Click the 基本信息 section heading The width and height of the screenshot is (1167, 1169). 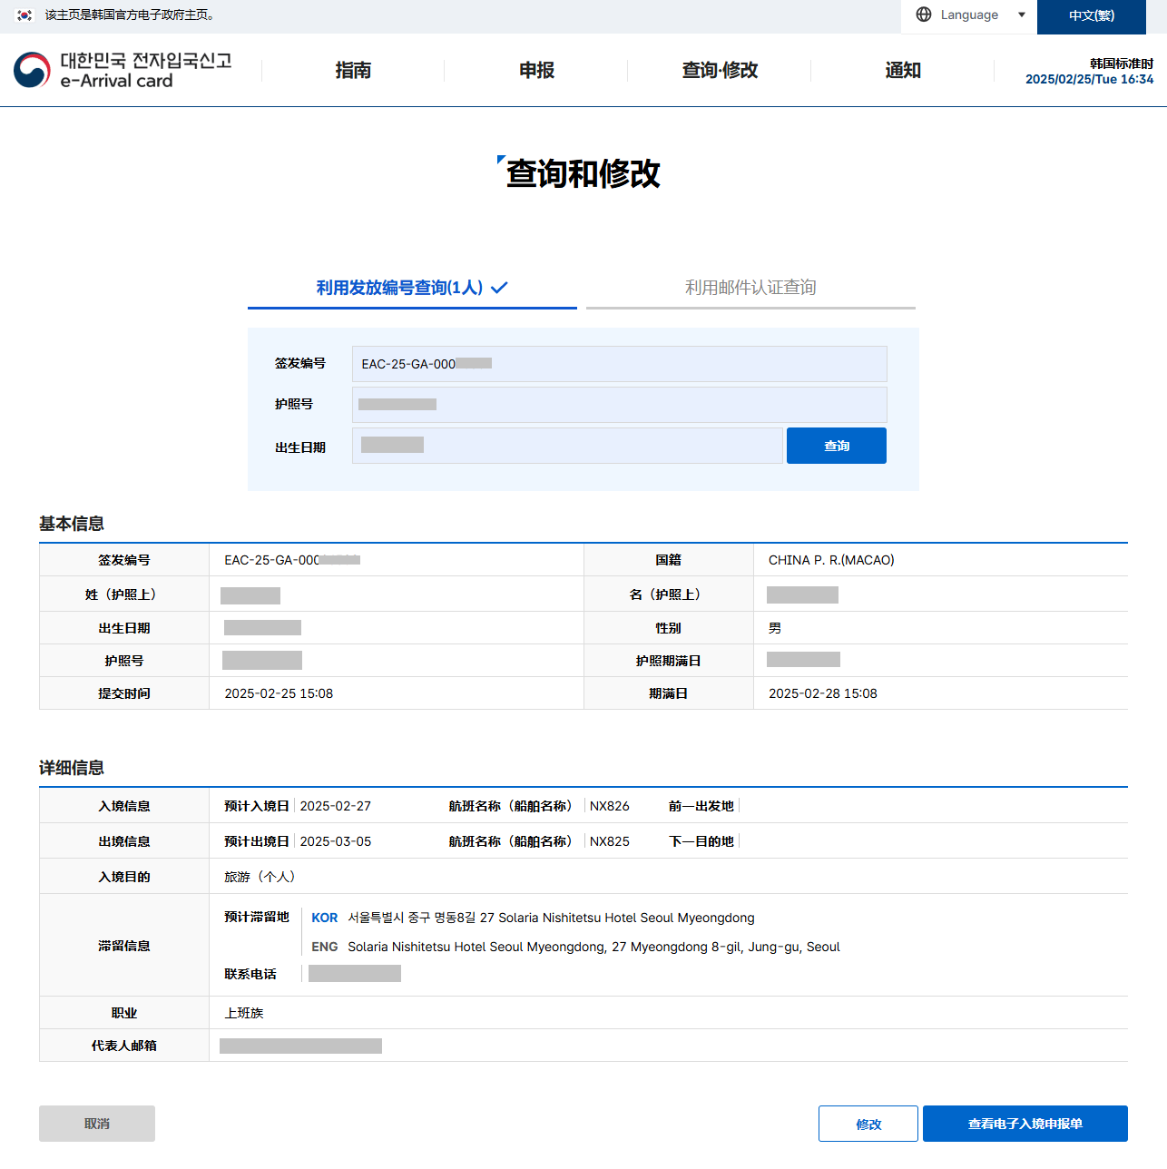[72, 524]
